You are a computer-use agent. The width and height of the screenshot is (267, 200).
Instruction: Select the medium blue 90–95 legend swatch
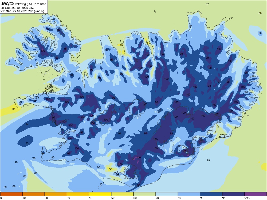[211, 194]
